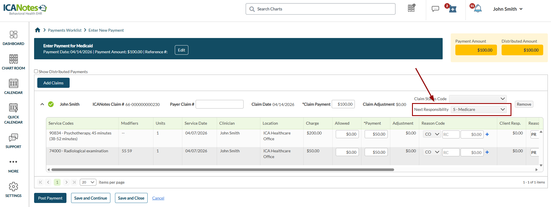Screen dimensions: 551x207
Task: Open the Dashboard from the sidebar
Action: click(13, 38)
